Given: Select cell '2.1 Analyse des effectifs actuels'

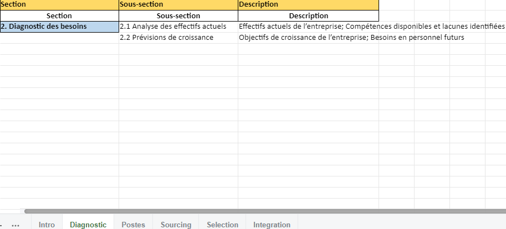Looking at the screenshot, I should click(x=178, y=27).
